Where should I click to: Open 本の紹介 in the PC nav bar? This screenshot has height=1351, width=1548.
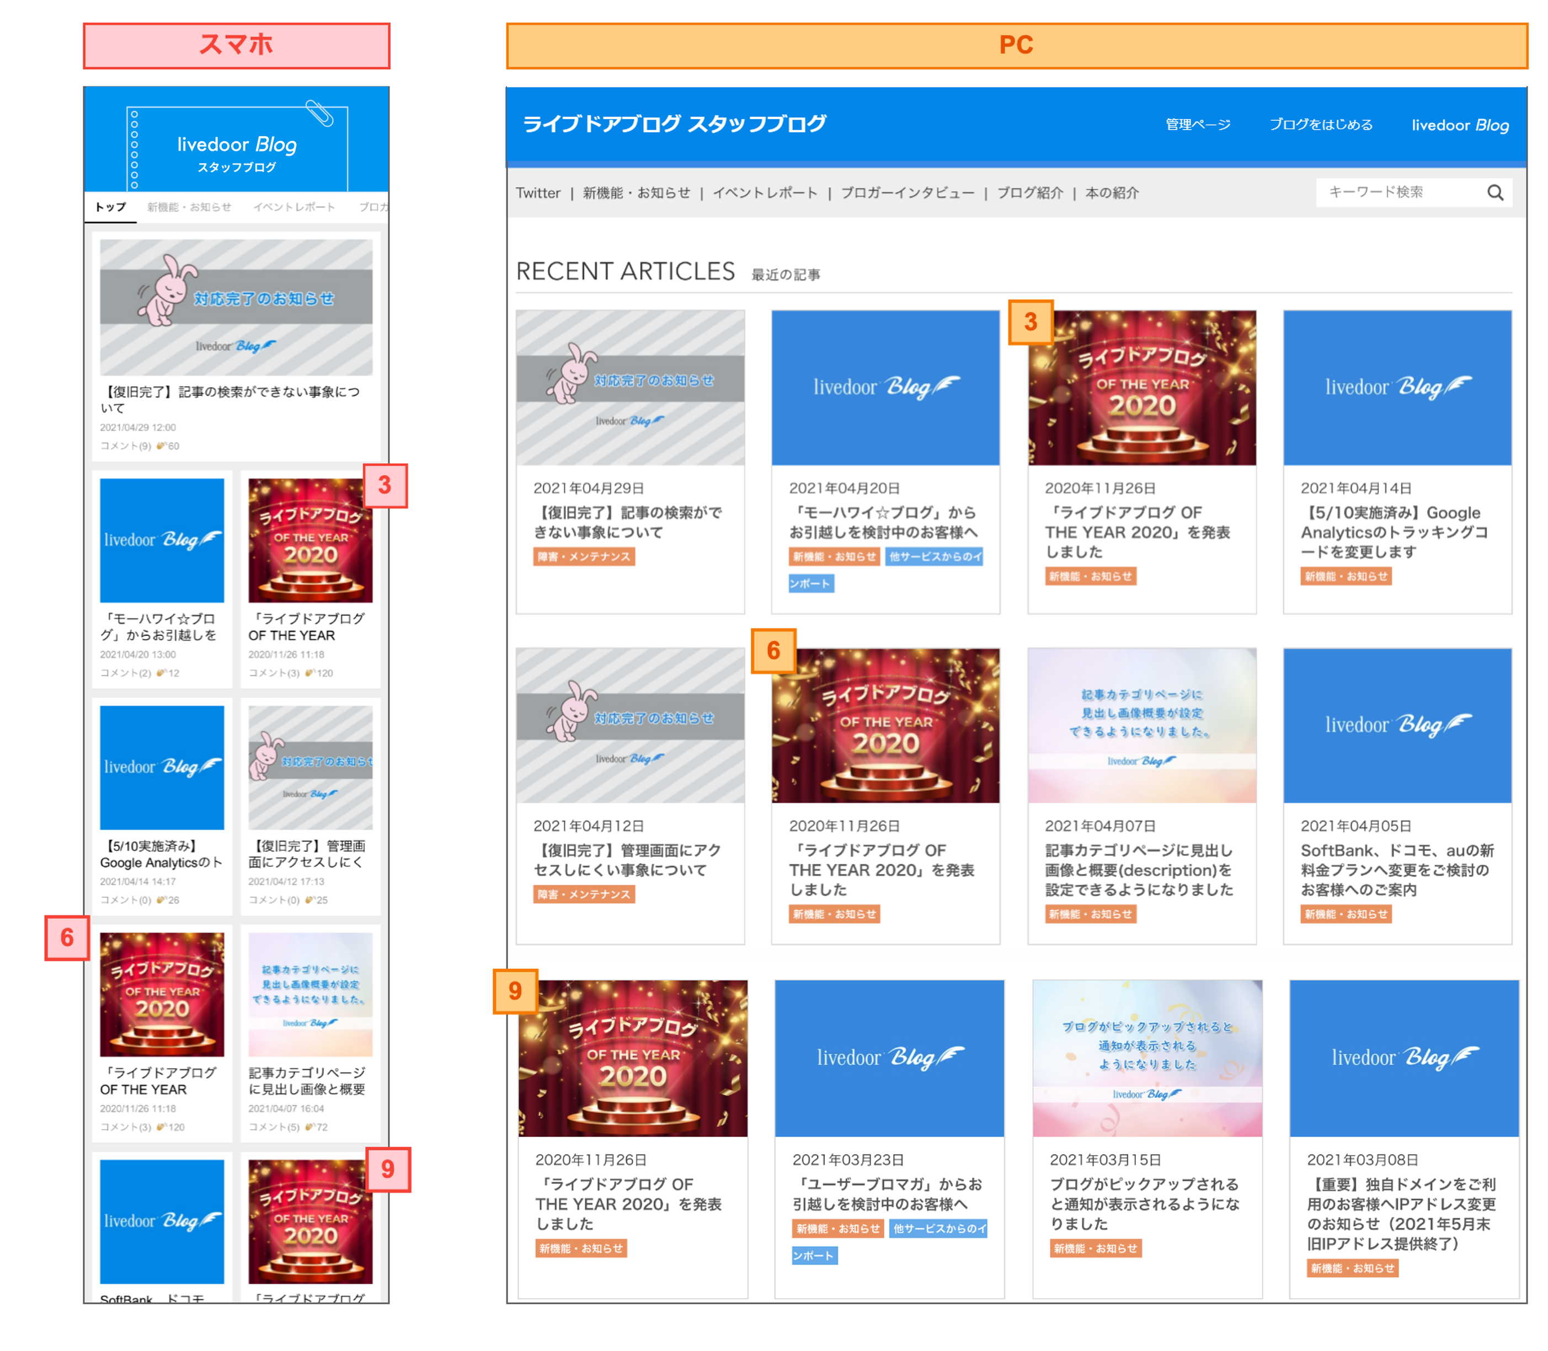tap(1112, 193)
